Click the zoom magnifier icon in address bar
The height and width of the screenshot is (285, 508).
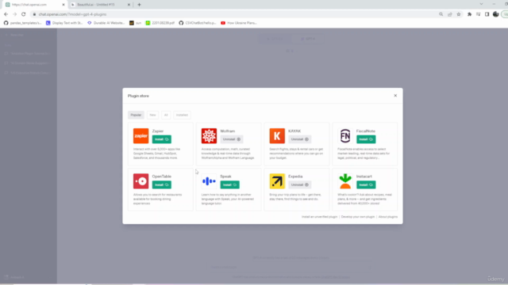tap(441, 14)
